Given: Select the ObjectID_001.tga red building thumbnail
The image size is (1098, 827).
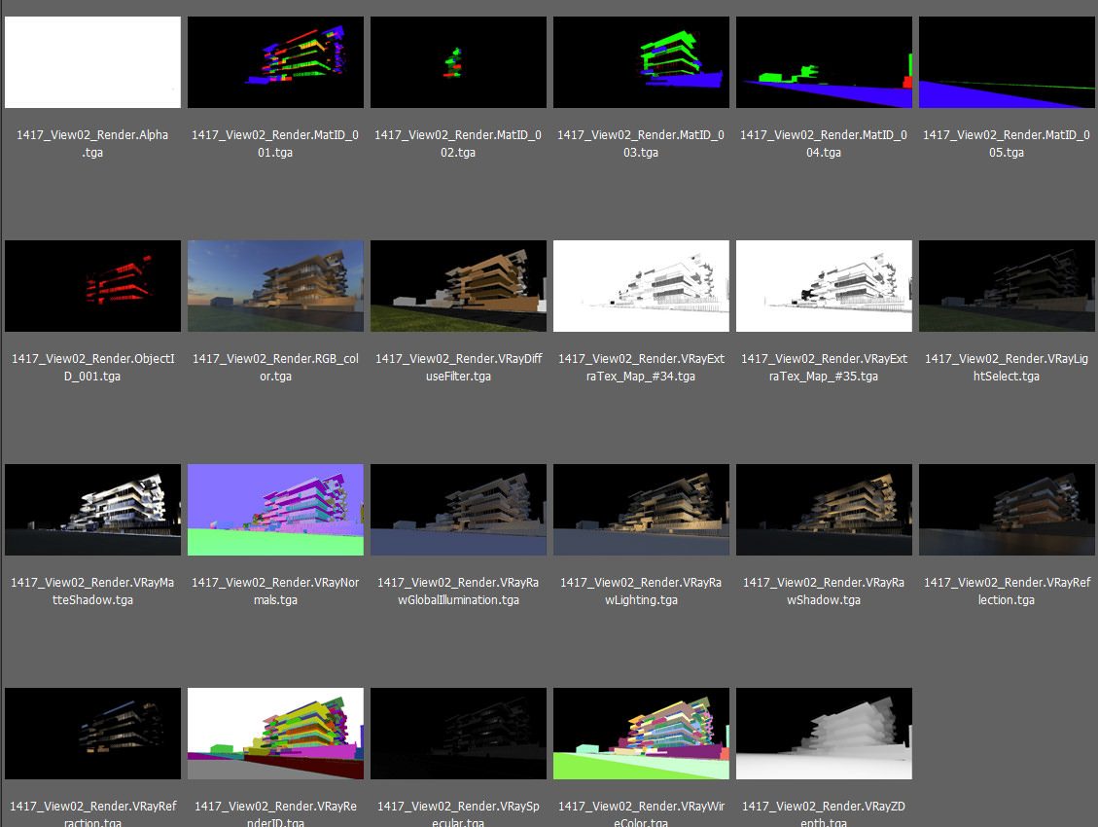Looking at the screenshot, I should click(92, 286).
